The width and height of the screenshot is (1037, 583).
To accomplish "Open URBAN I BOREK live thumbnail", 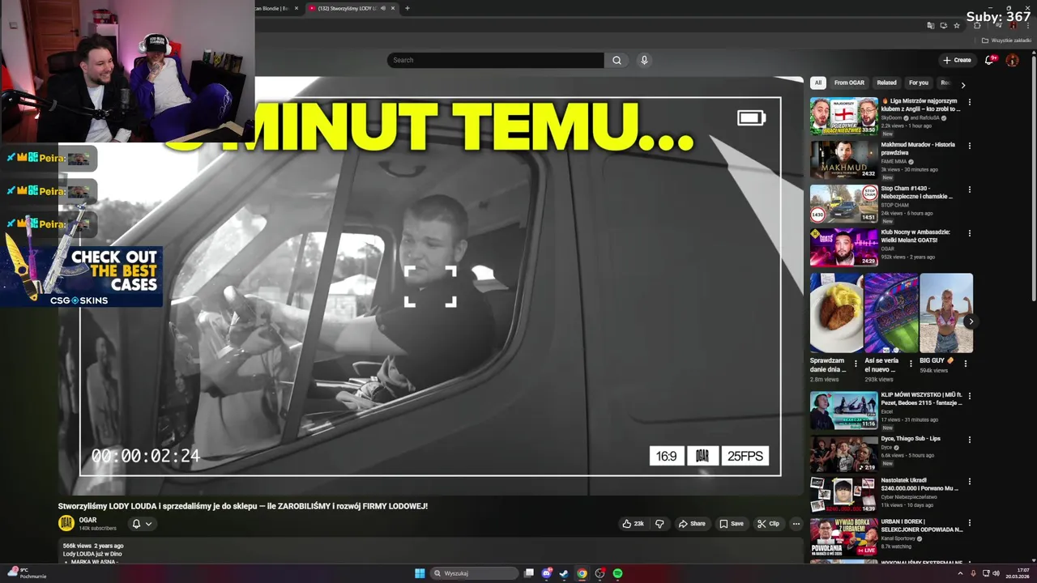I will 843,536.
